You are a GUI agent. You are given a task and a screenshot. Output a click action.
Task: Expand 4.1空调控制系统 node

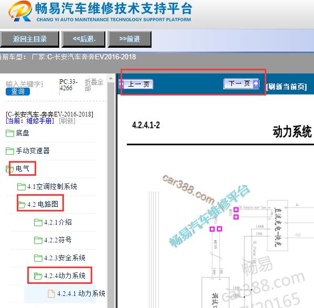pyautogui.click(x=52, y=187)
